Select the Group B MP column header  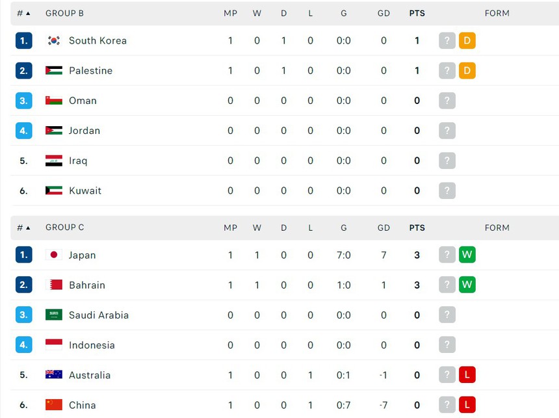(x=230, y=13)
